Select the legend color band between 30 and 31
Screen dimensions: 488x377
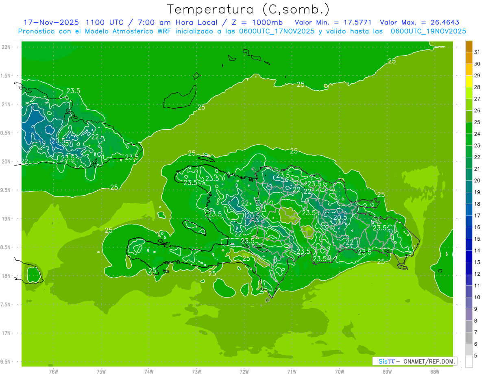tap(469, 58)
